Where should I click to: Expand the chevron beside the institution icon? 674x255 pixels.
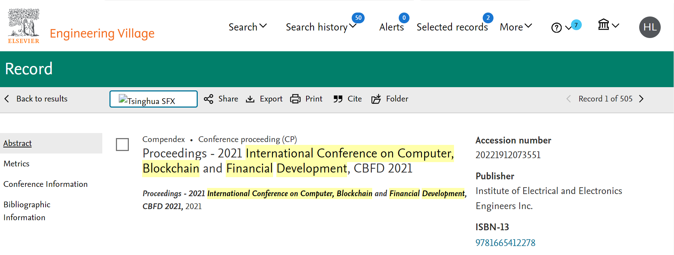point(616,25)
